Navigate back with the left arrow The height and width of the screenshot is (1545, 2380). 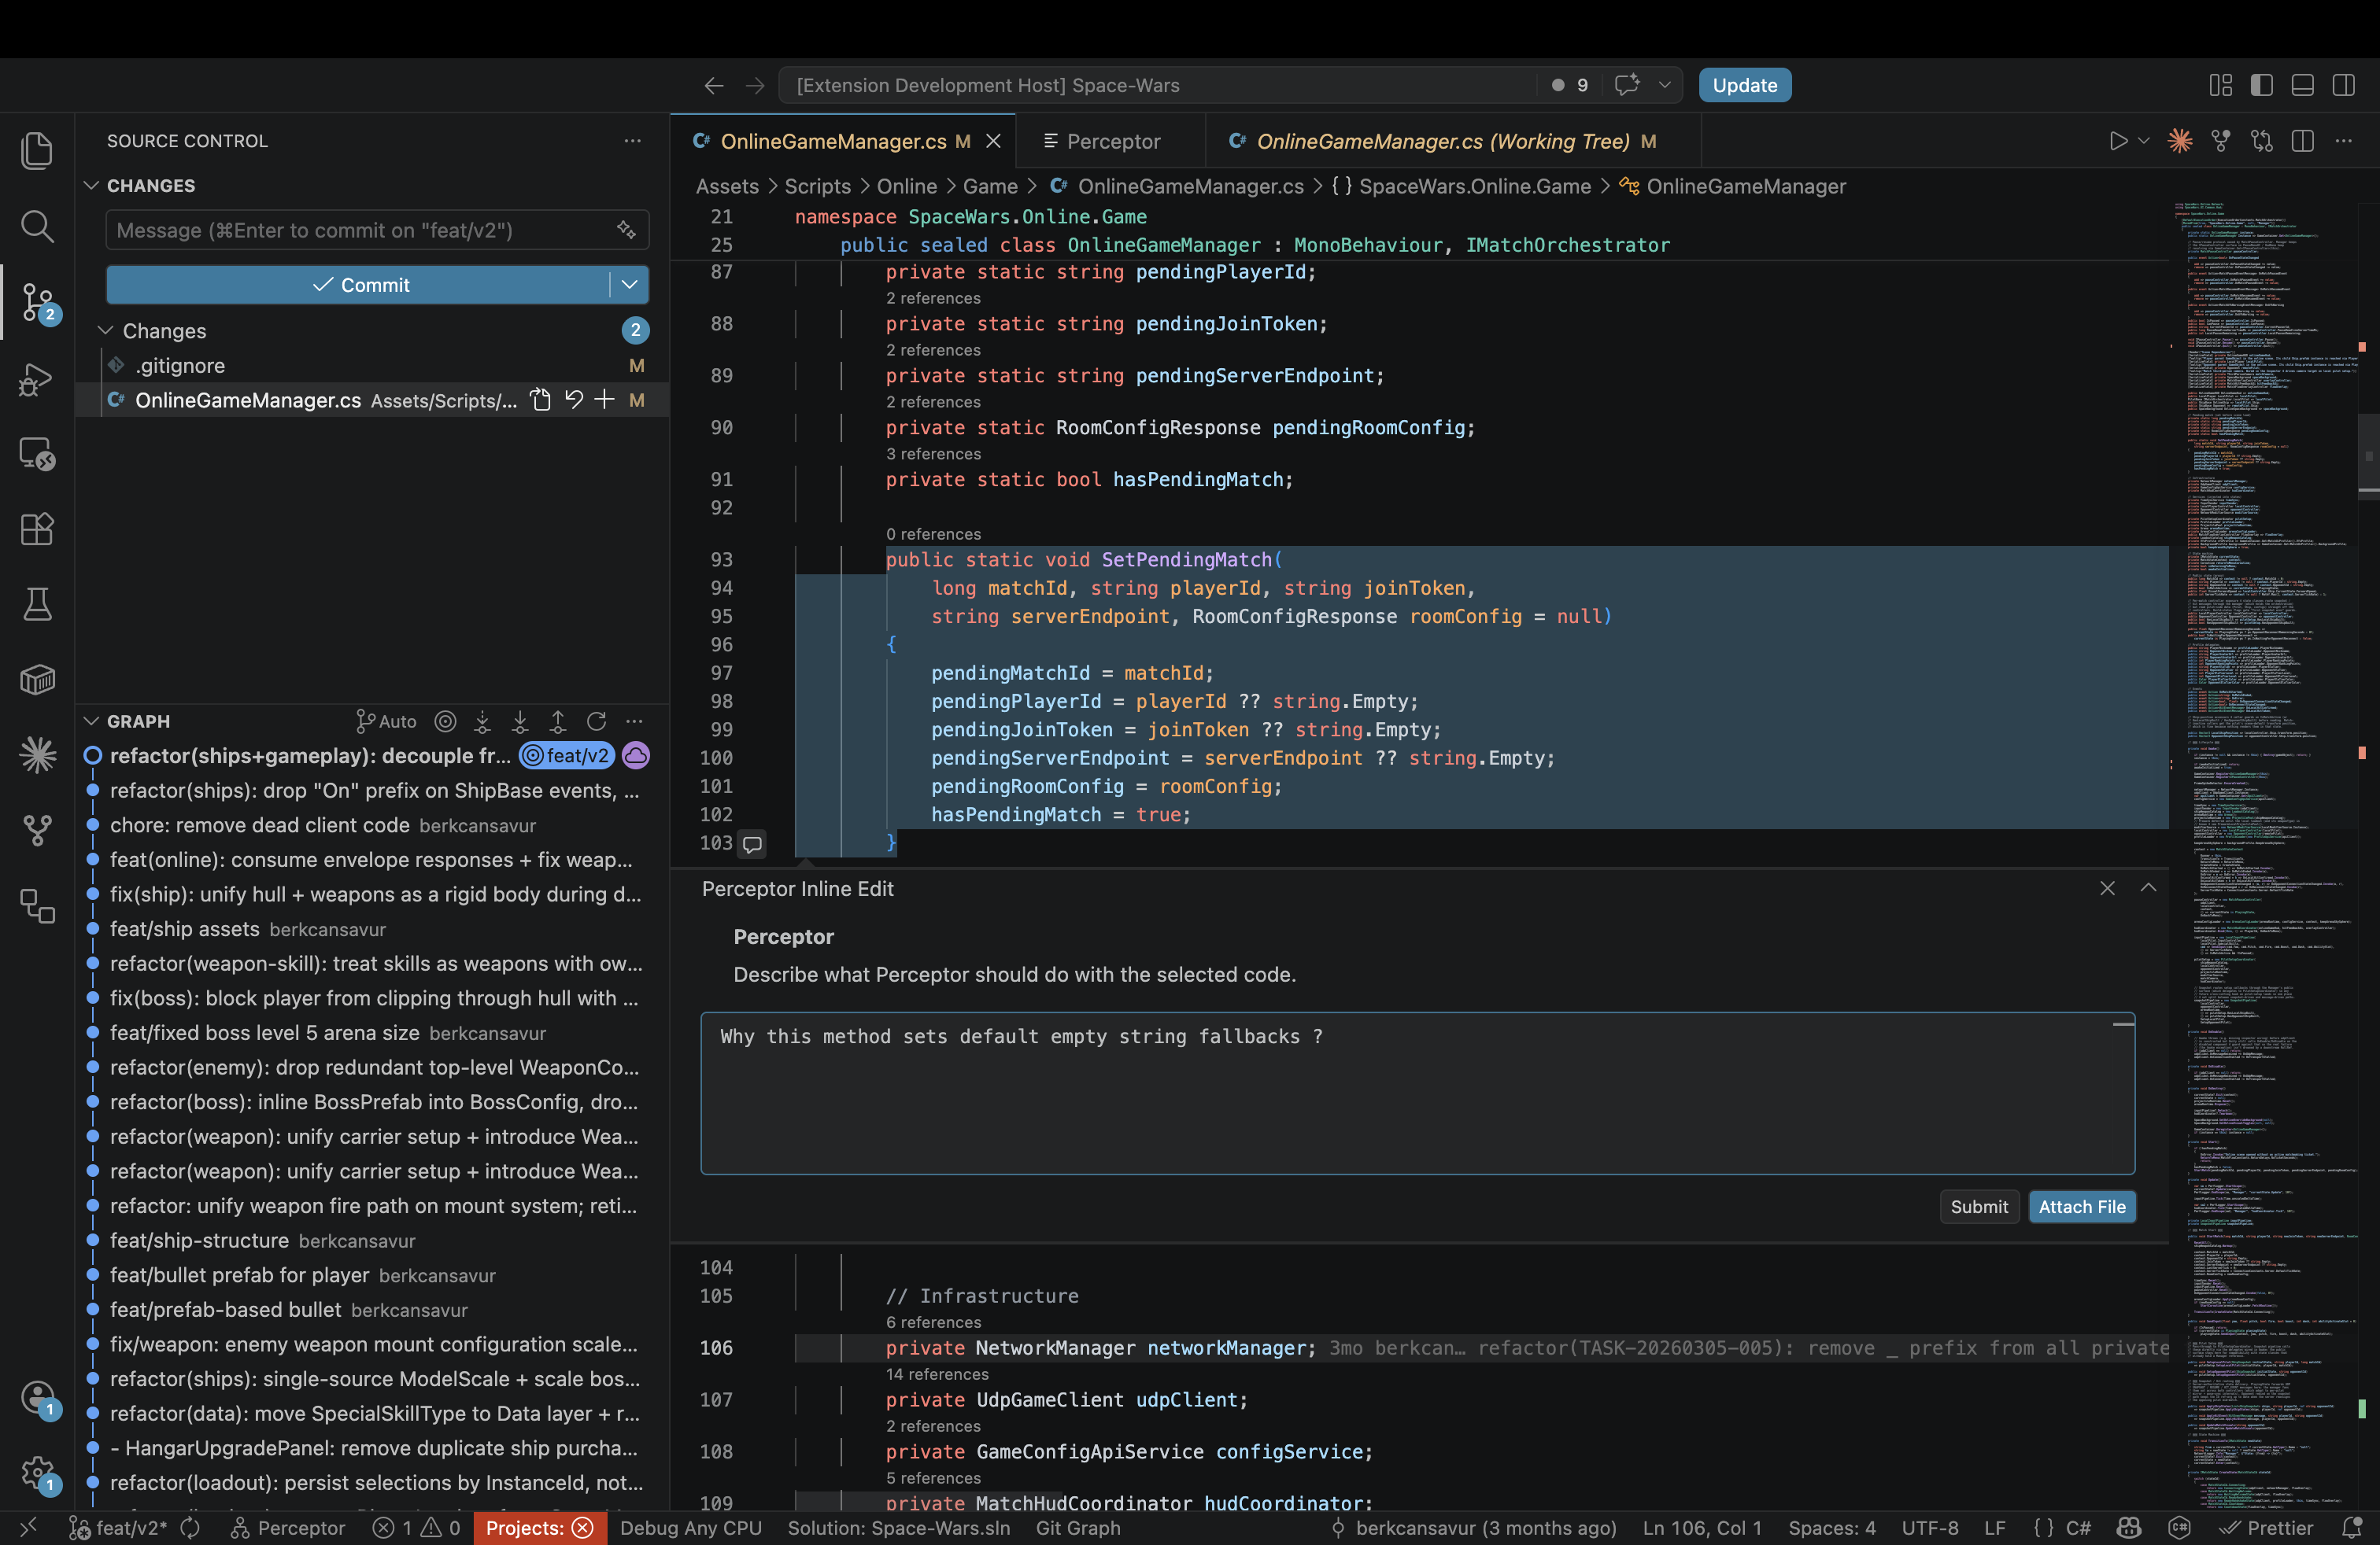point(713,85)
